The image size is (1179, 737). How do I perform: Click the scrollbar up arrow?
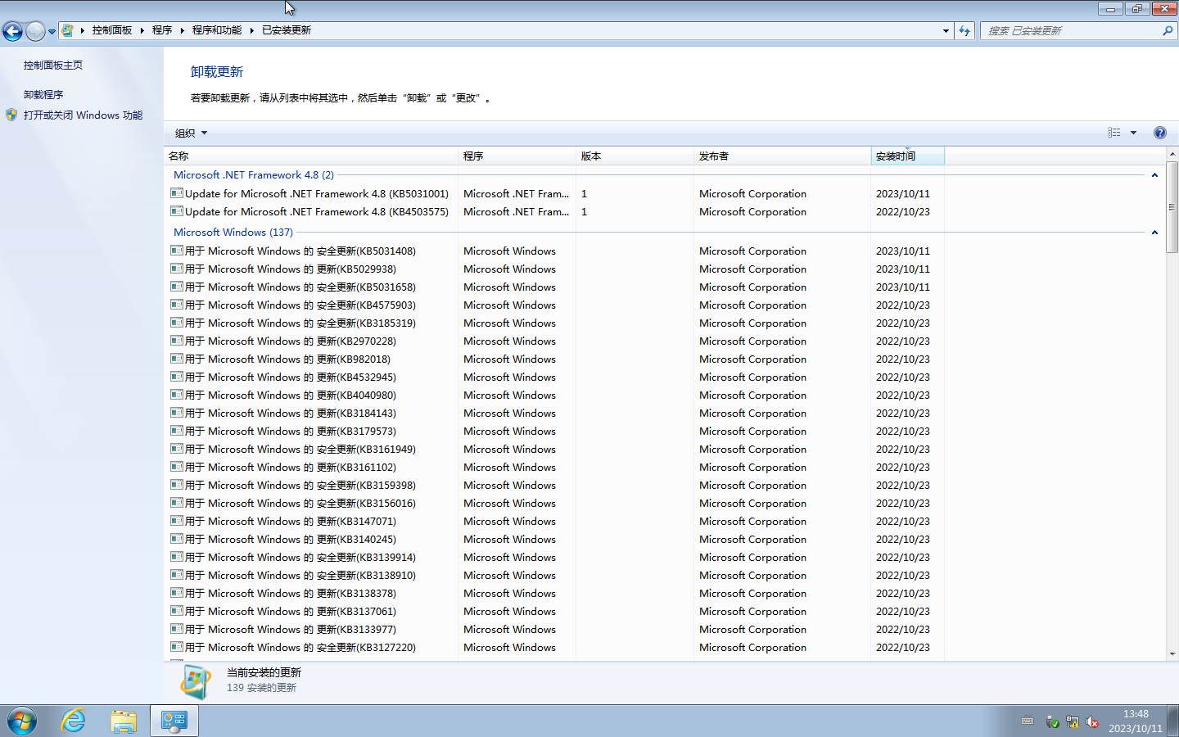[x=1172, y=154]
